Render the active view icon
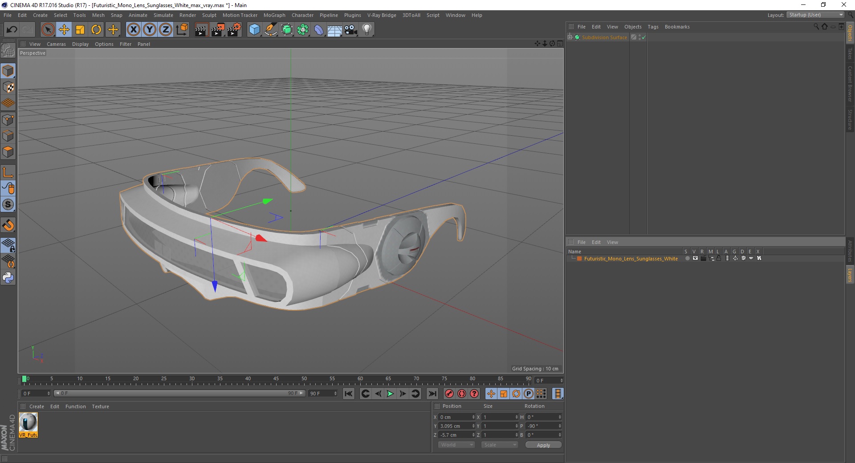Viewport: 855px width, 463px height. [x=201, y=30]
